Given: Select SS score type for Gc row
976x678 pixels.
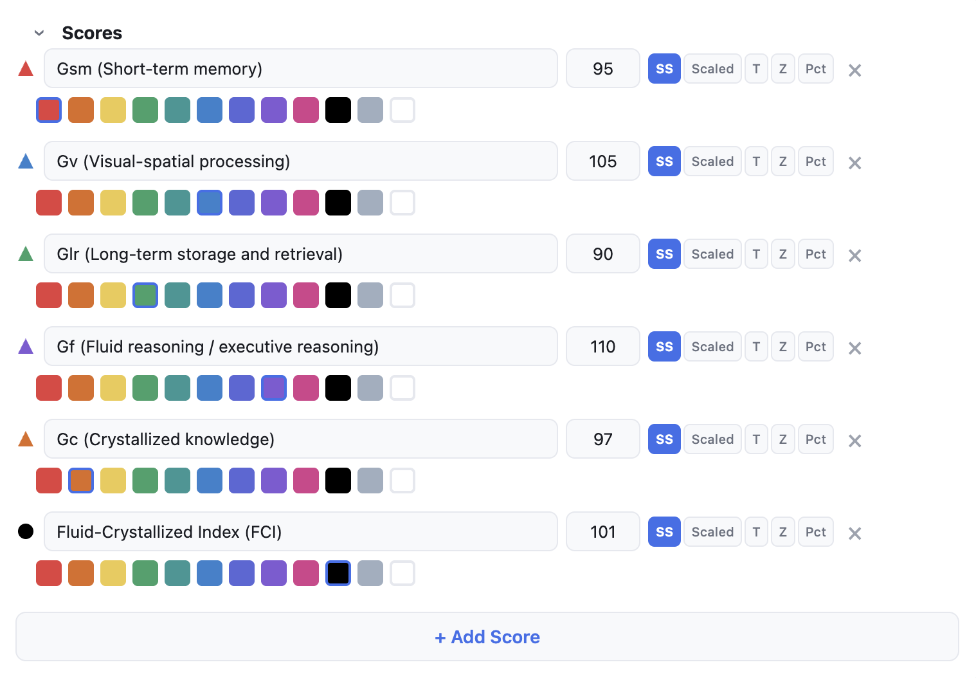Looking at the screenshot, I should (664, 439).
